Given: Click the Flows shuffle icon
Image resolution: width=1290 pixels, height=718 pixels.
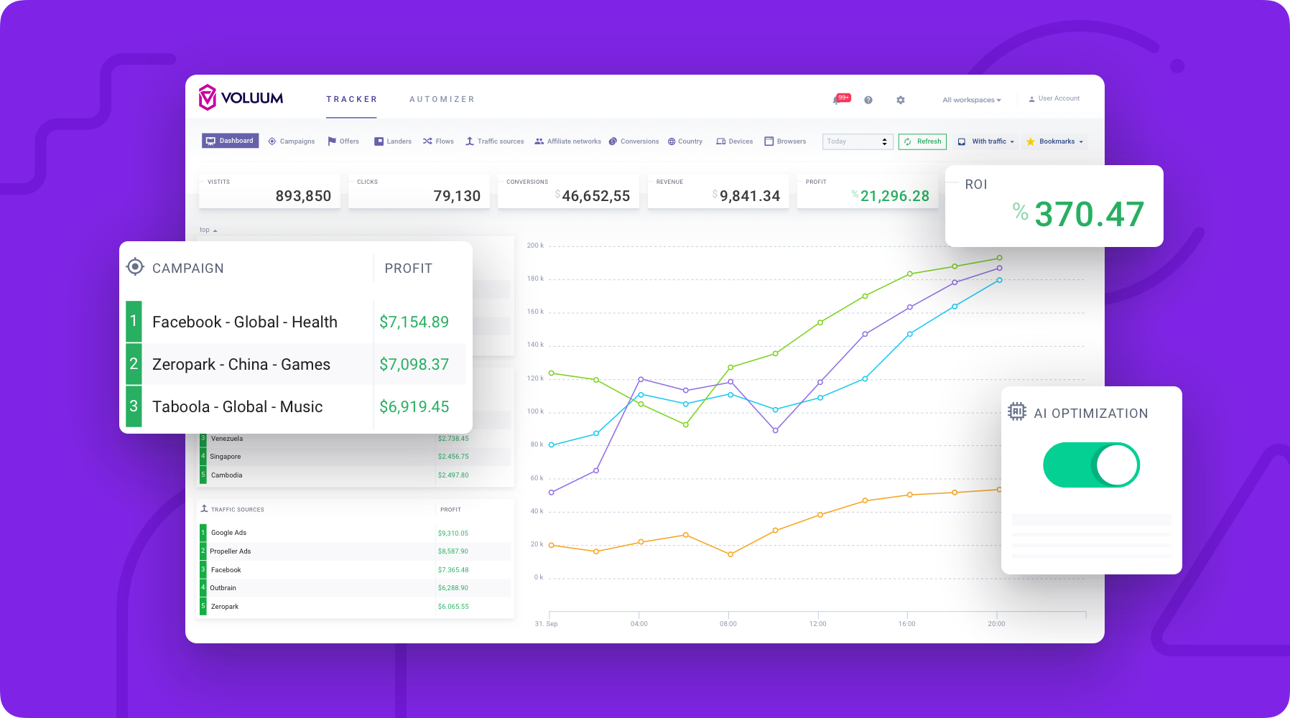Looking at the screenshot, I should click(x=427, y=141).
